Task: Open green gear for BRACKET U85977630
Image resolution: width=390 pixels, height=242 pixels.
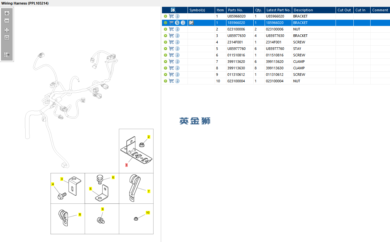Action: (x=166, y=36)
